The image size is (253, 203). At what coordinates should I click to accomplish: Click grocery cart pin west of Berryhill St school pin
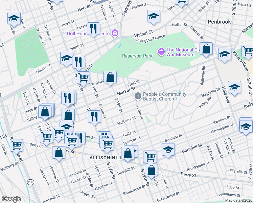pyautogui.click(x=150, y=157)
